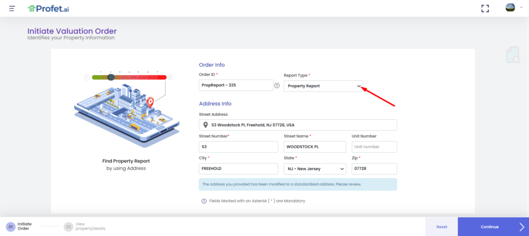Click the document search icon at right
The image size is (529, 236).
(x=513, y=56)
